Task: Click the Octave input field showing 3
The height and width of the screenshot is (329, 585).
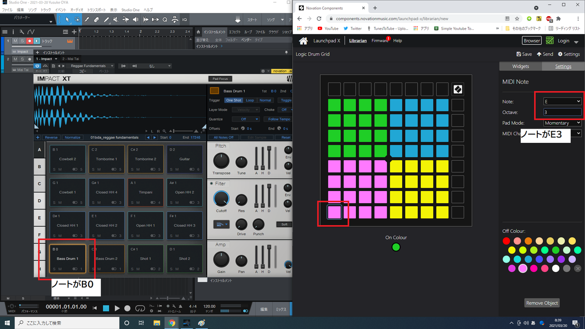Action: pos(563,112)
